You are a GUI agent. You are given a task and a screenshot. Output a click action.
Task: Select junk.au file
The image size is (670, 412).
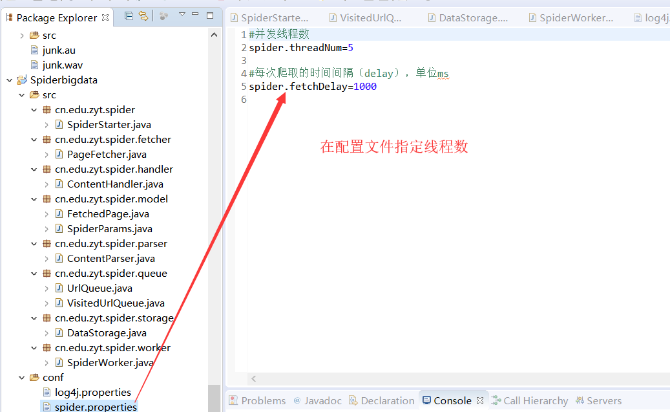[59, 50]
